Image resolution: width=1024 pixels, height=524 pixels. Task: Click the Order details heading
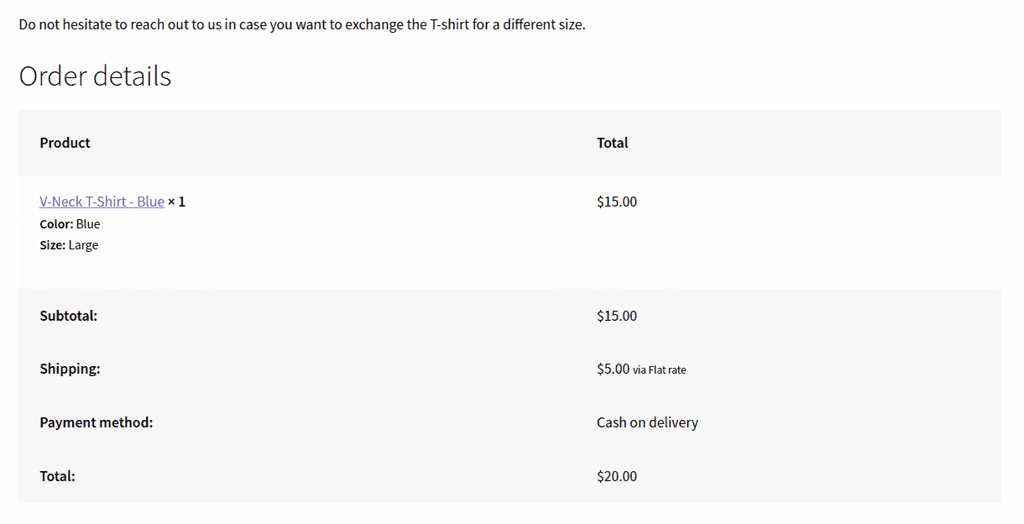point(95,76)
